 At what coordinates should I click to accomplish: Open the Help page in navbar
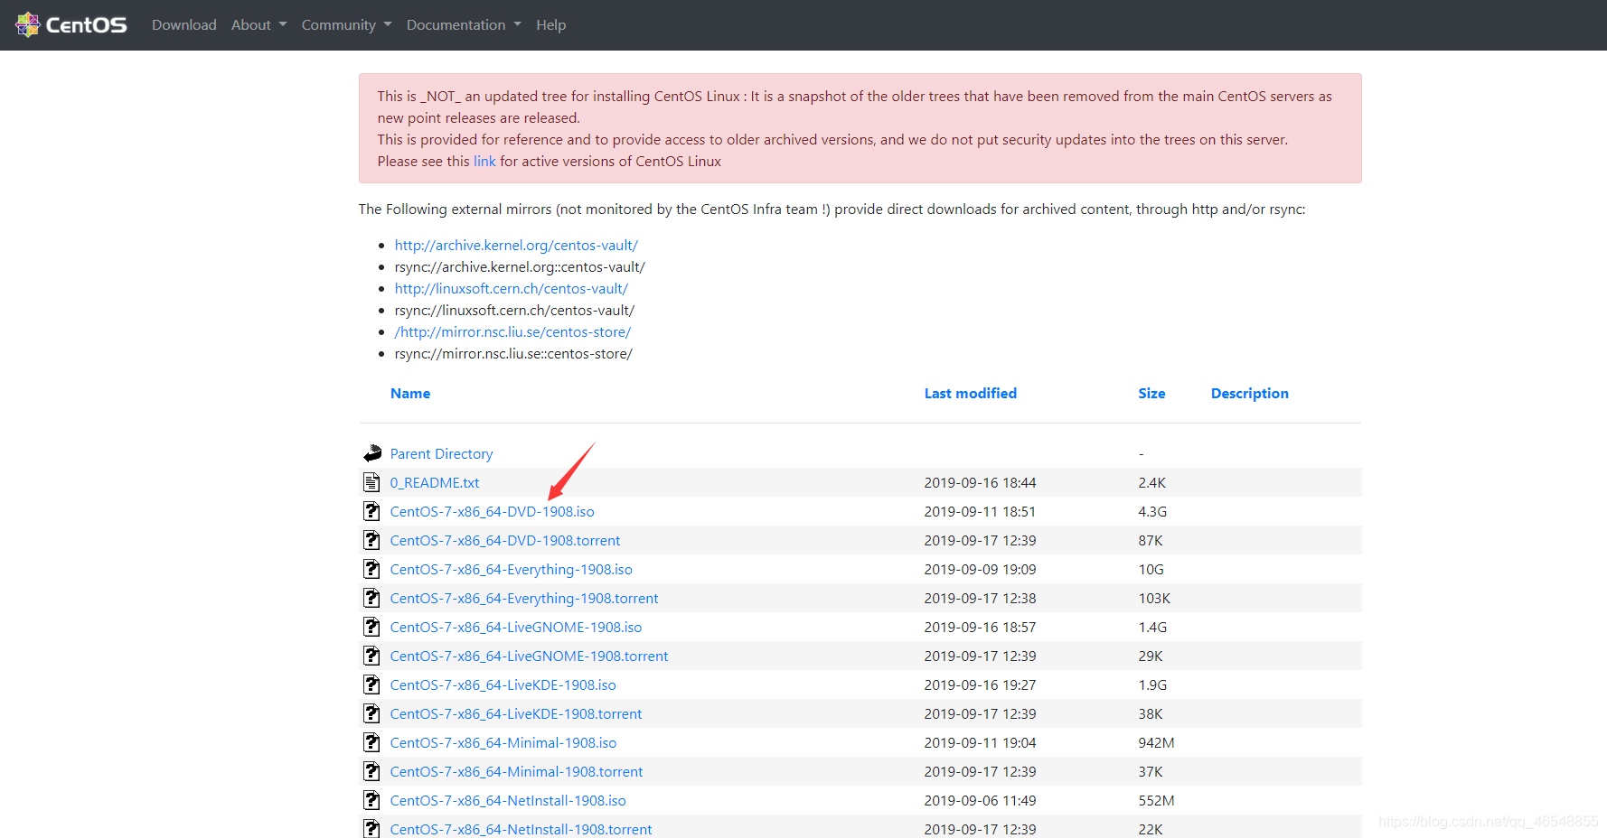(550, 25)
